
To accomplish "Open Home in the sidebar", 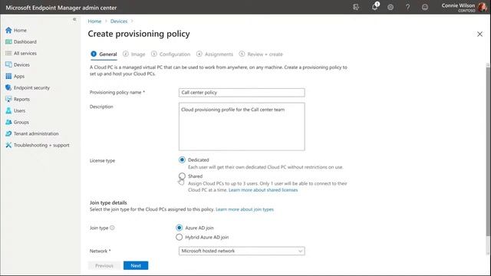I will pos(16,31).
